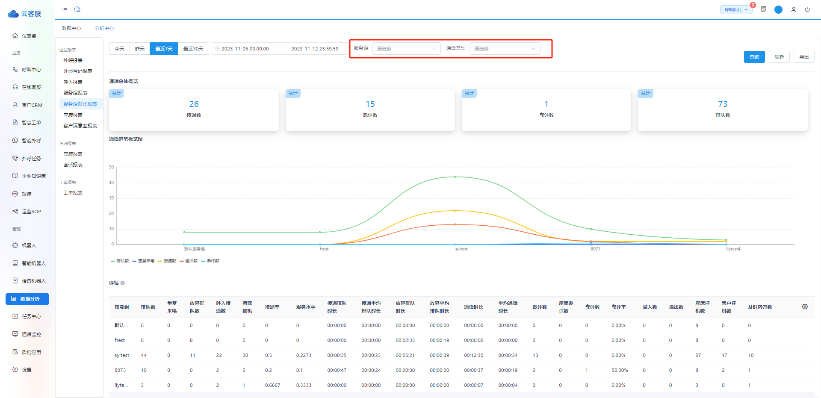Click the syltest row name in table
821x398 pixels.
[122, 355]
